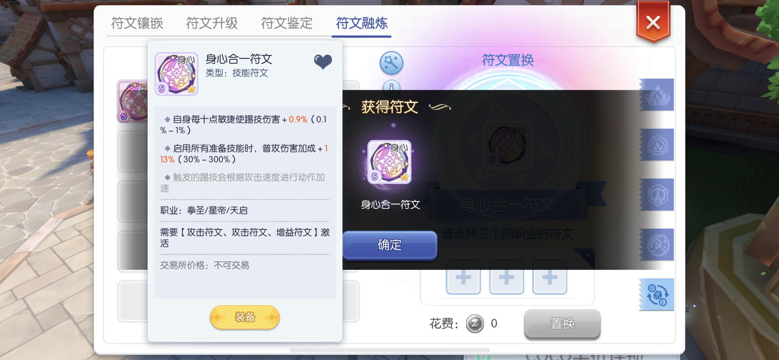Click the yellow 装备 equip button

(x=245, y=317)
